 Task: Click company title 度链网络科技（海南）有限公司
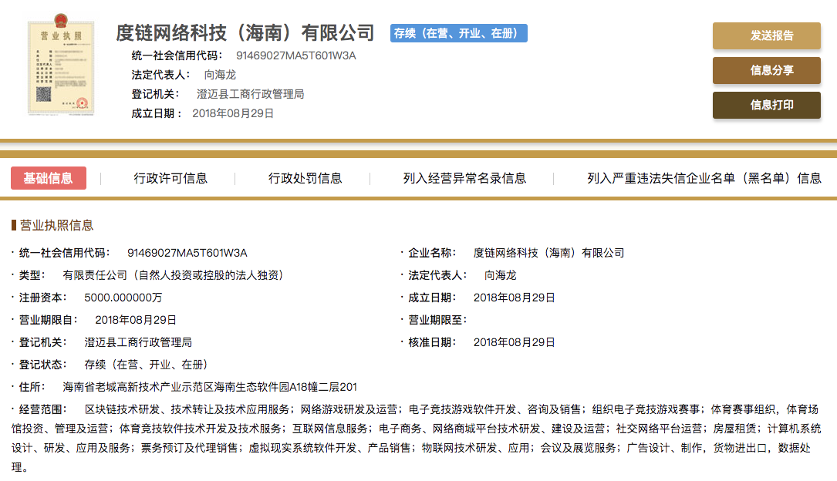245,33
